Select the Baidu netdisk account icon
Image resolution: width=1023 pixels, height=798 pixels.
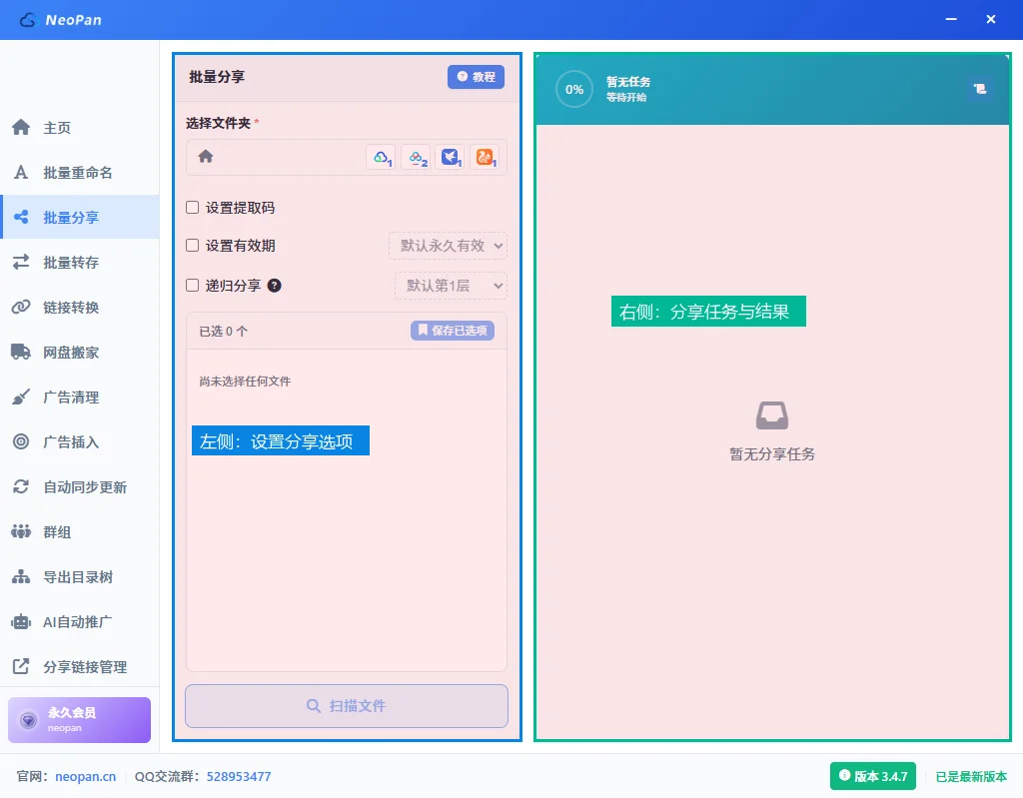417,157
